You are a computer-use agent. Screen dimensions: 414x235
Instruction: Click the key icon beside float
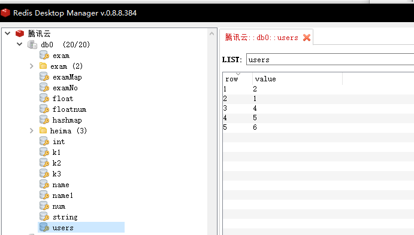[x=44, y=98]
